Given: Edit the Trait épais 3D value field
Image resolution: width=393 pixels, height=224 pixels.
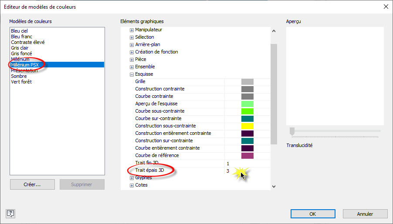Looking at the screenshot, I should point(247,171).
